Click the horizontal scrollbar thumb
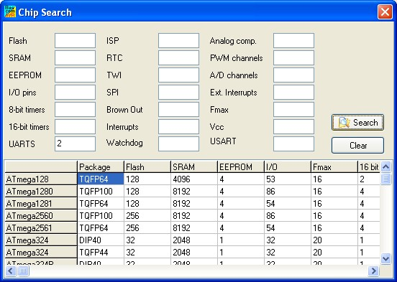Screen dimensions: 397x282 [x=23, y=271]
